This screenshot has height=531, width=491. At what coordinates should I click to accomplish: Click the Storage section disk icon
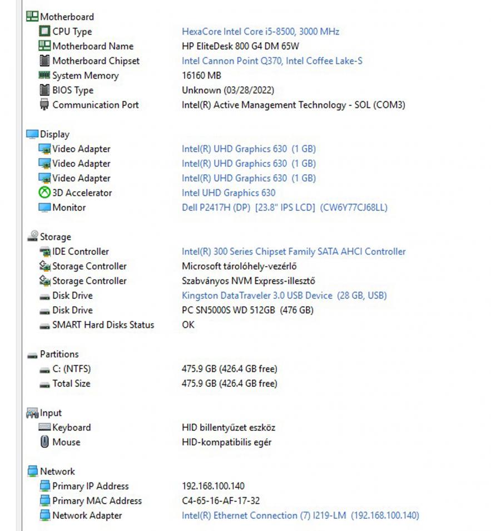pyautogui.click(x=32, y=236)
